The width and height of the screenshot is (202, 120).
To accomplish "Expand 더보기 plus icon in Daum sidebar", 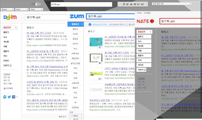I will [x=10, y=66].
